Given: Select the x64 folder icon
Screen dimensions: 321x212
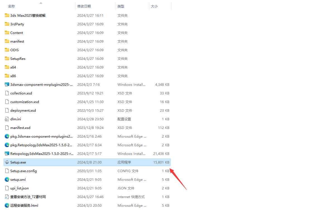Looking at the screenshot, I should pyautogui.click(x=7, y=67).
